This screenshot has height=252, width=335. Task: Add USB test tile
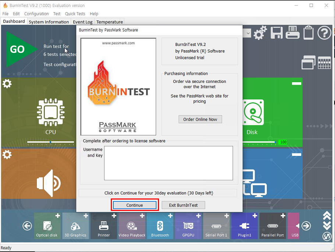point(293,226)
